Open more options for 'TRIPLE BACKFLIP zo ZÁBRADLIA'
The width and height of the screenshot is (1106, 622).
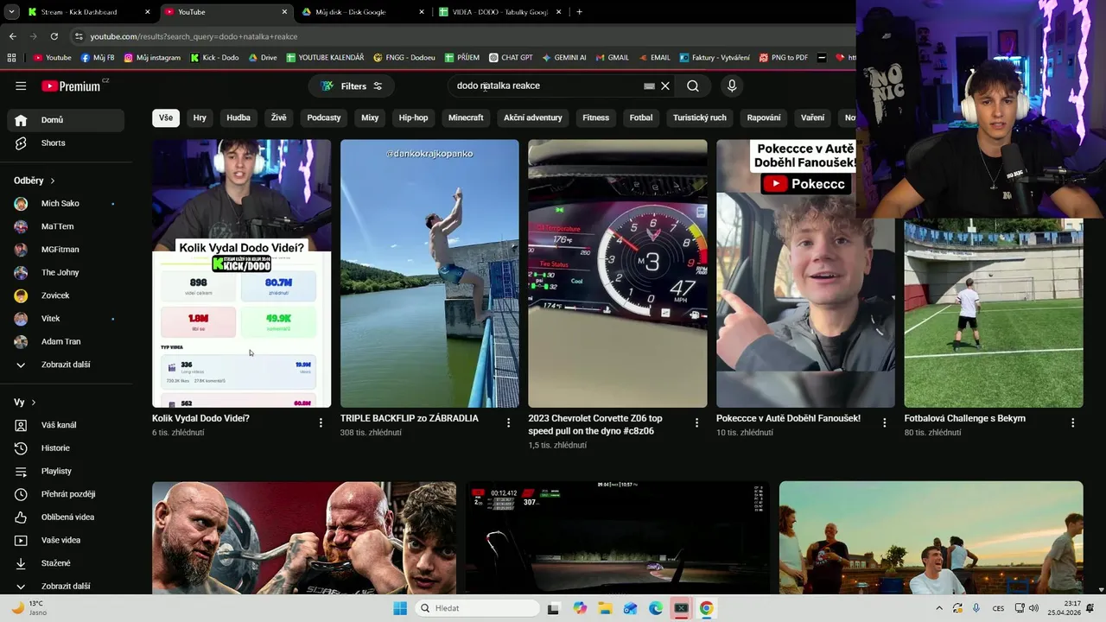(508, 423)
